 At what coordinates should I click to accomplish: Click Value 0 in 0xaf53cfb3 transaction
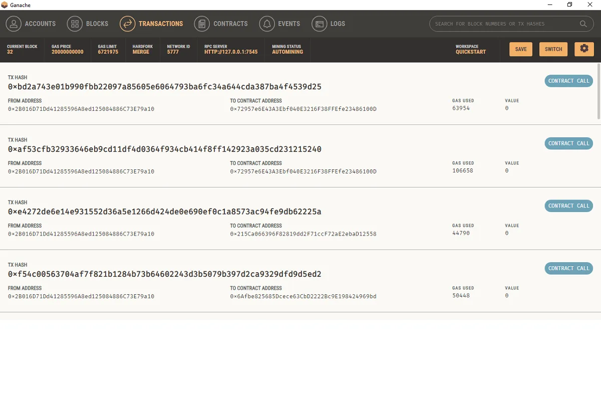(507, 171)
